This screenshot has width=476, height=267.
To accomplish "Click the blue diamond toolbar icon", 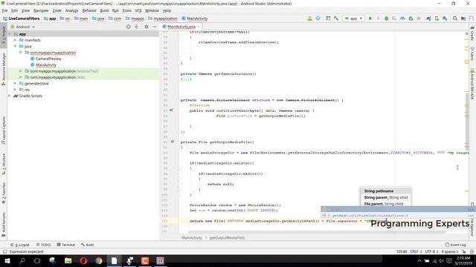I will tap(318, 19).
